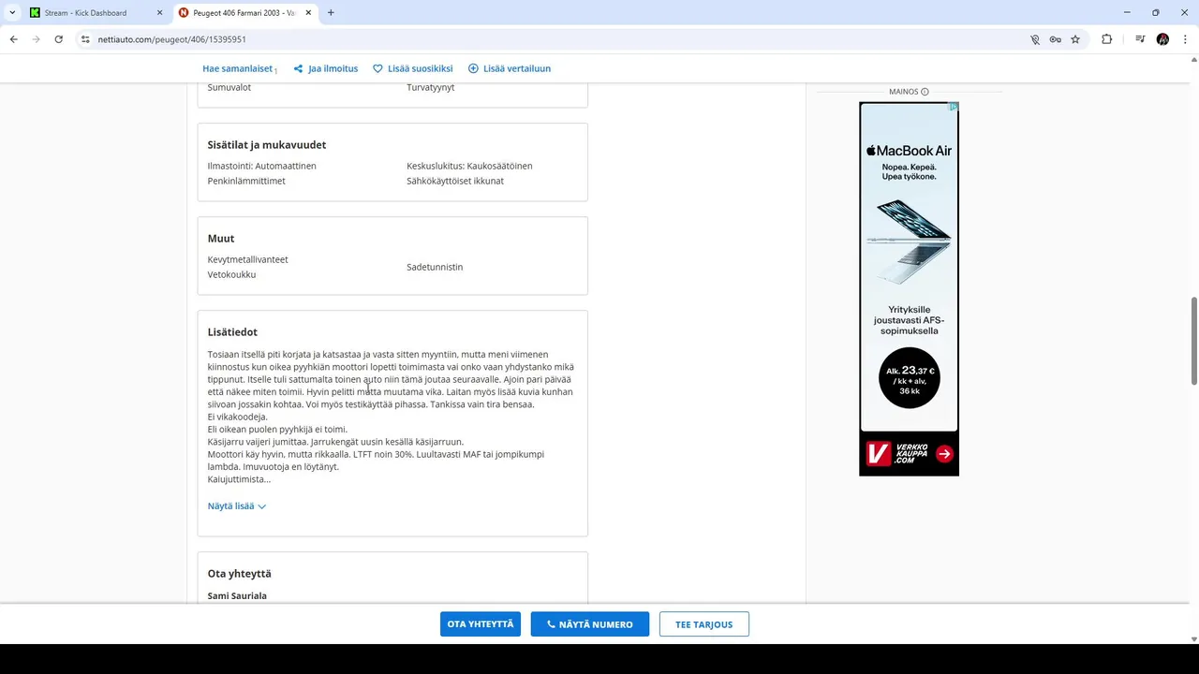1199x674 pixels.
Task: Click 'Sadetunnistin' feature text
Action: click(x=435, y=267)
